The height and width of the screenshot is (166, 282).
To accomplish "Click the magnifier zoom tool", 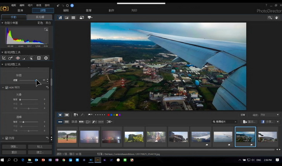I will [270, 17].
